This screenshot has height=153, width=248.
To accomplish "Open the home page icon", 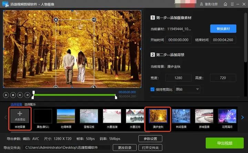I will 225,4.
